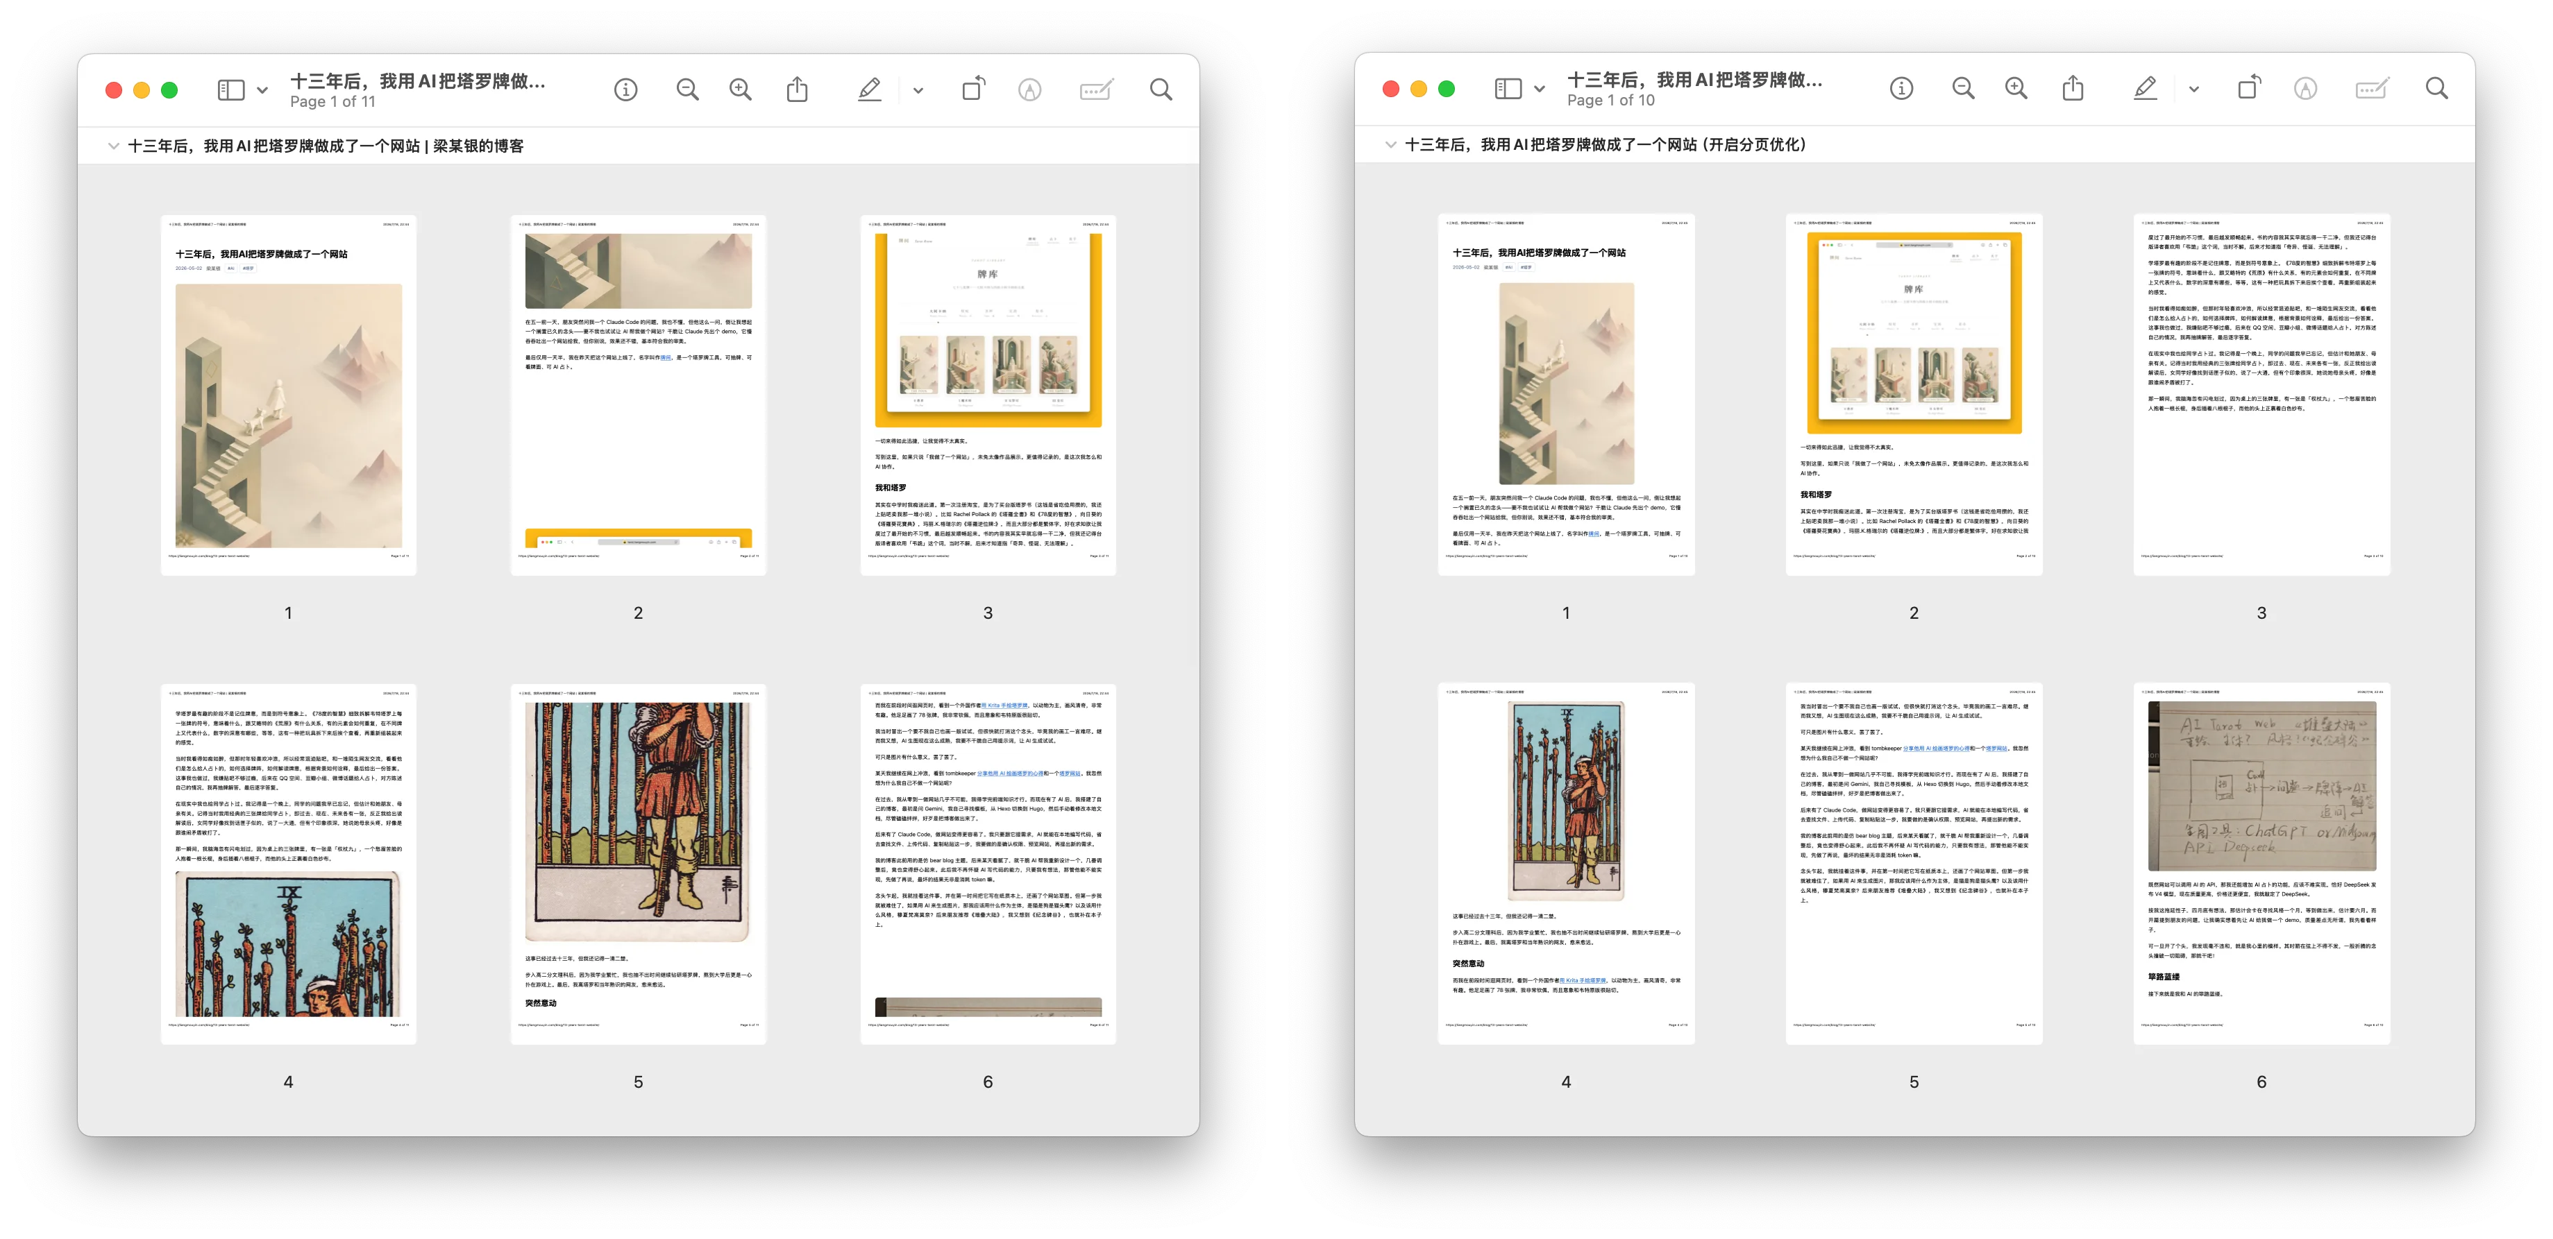Share document from right window
The height and width of the screenshot is (1239, 2553).
coord(2073,89)
